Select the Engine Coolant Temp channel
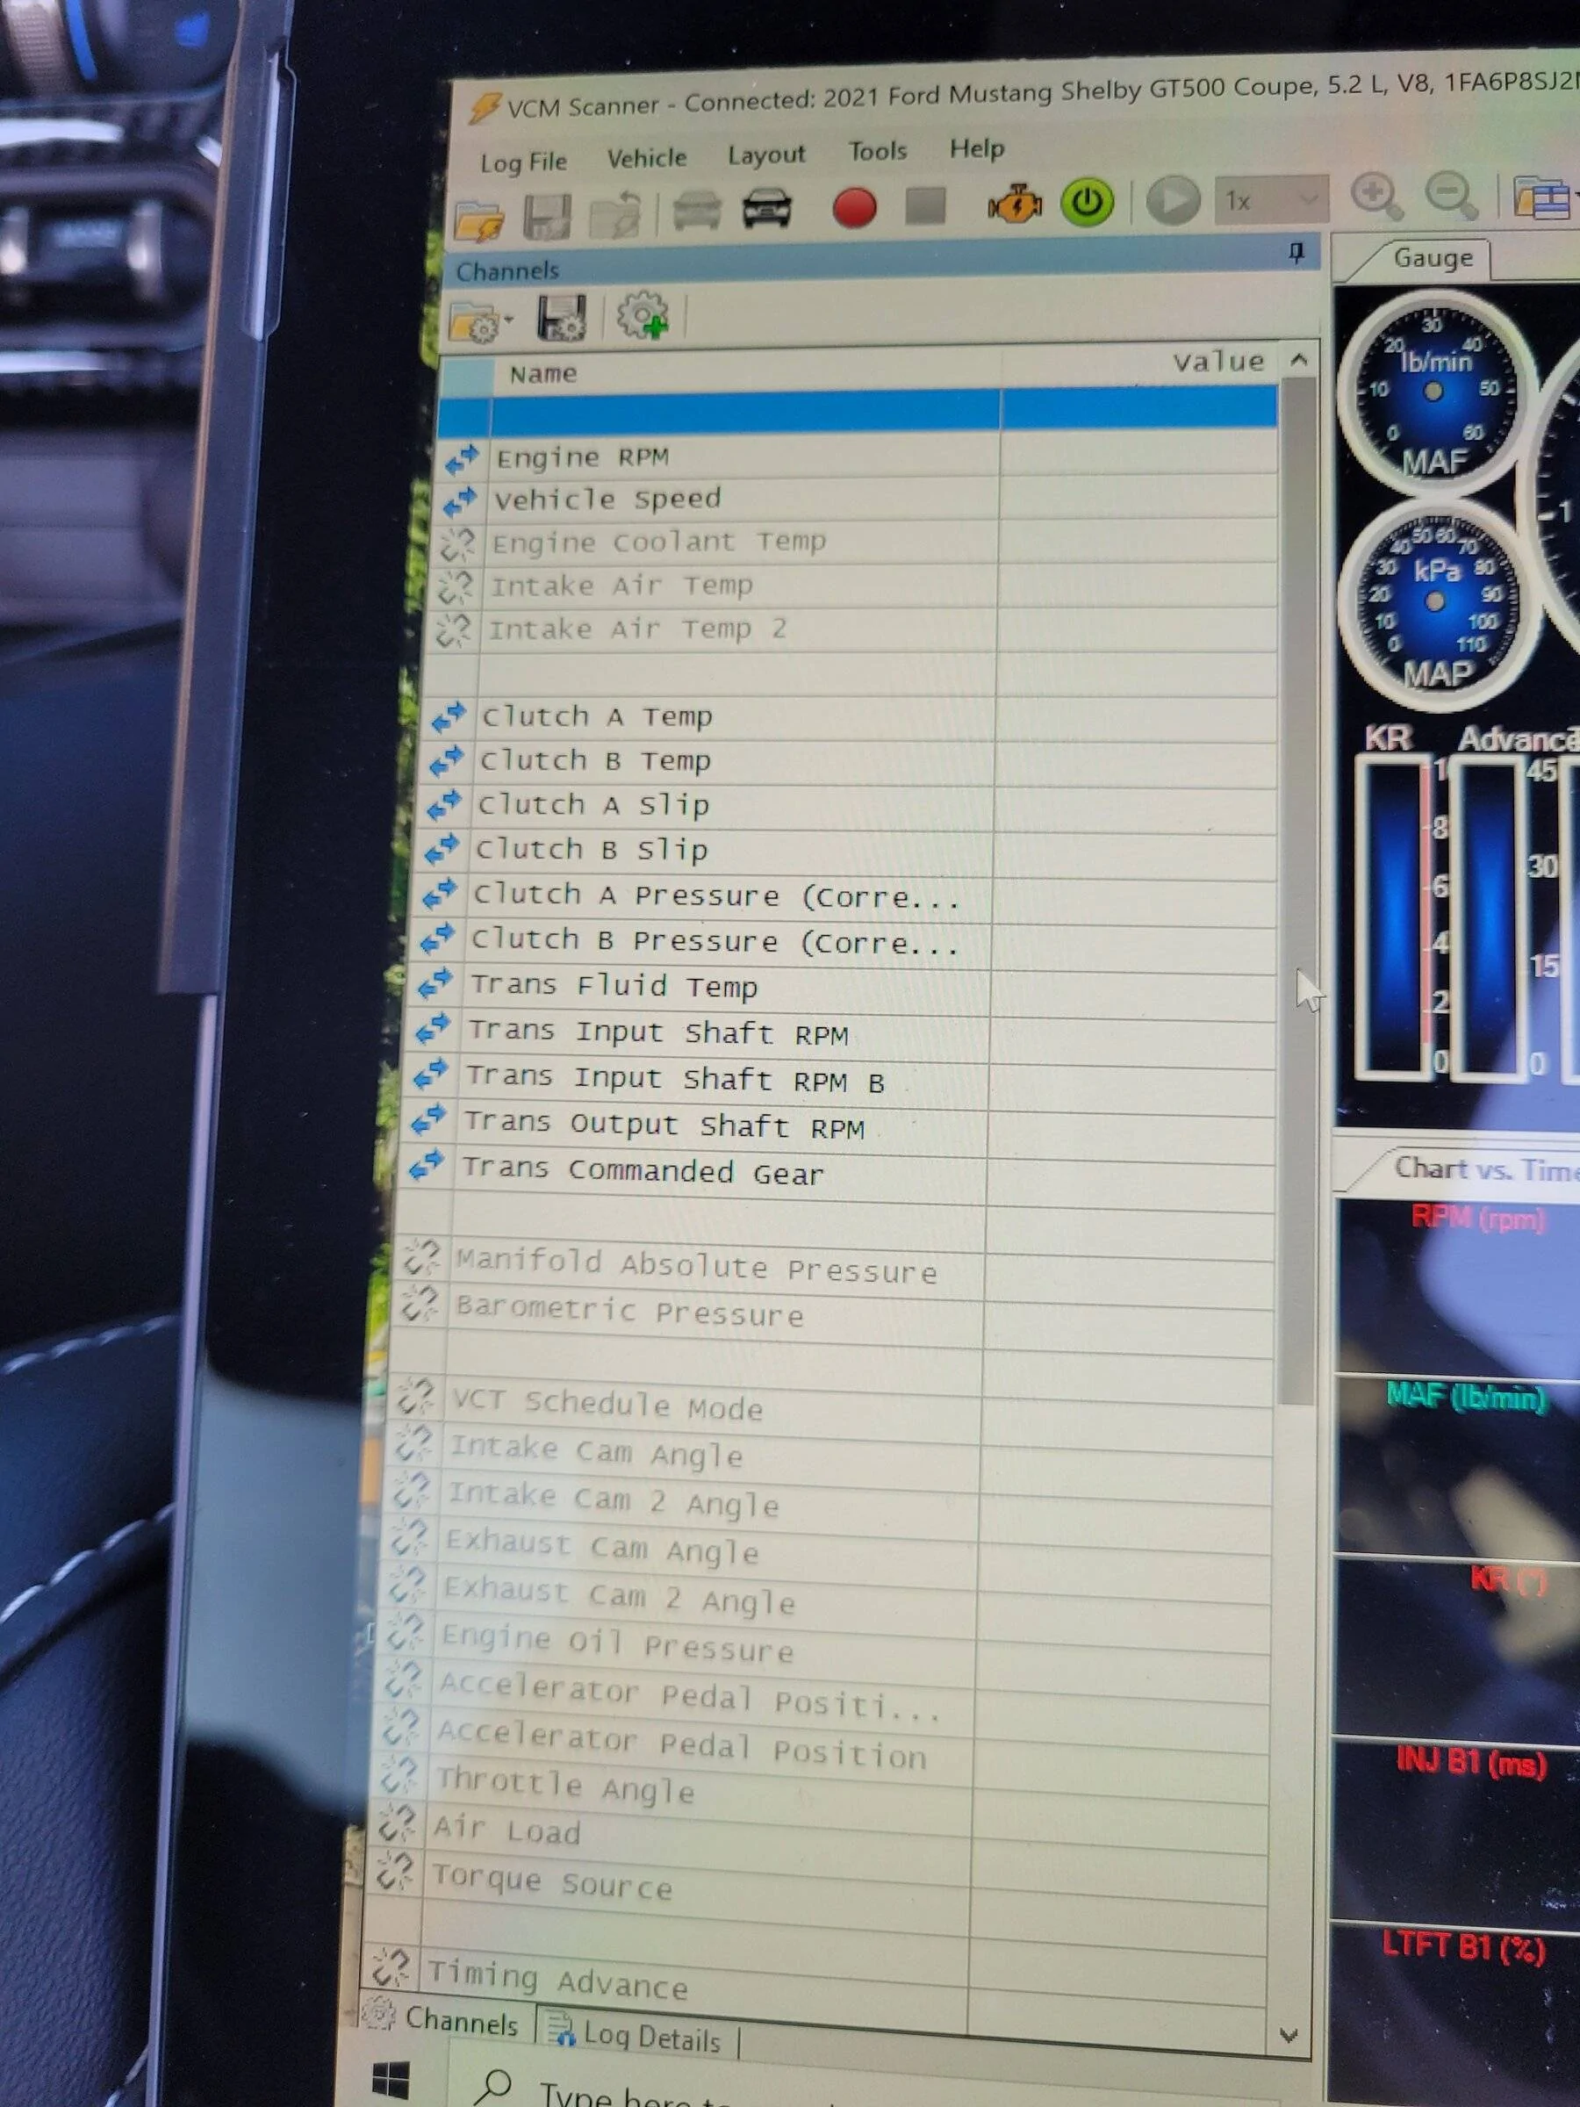This screenshot has width=1580, height=2107. 857,542
